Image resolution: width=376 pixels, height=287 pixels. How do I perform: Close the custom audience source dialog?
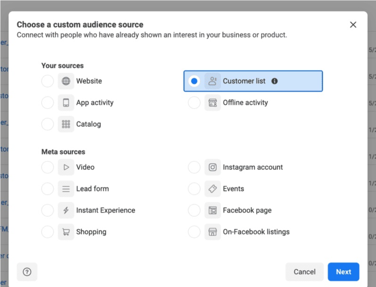point(353,25)
